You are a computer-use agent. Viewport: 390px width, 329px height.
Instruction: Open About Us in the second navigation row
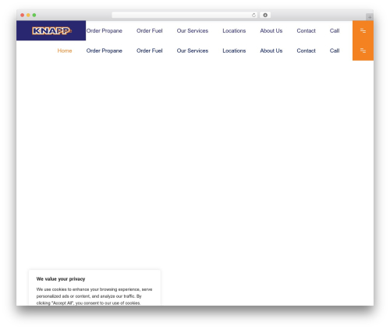click(271, 51)
